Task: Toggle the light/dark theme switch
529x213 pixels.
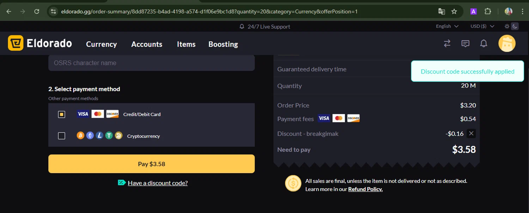Action: (x=511, y=26)
